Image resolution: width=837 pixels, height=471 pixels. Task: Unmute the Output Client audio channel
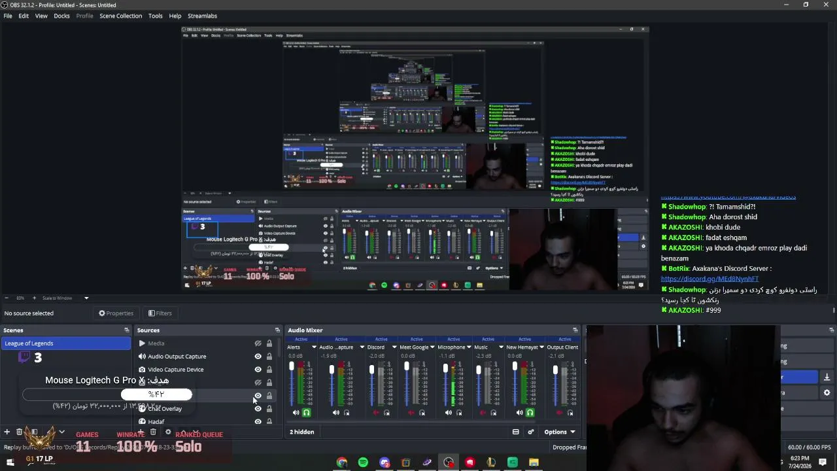click(x=559, y=413)
